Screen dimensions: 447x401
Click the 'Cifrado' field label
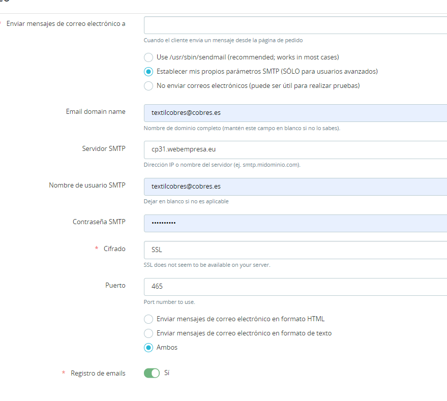pos(114,249)
